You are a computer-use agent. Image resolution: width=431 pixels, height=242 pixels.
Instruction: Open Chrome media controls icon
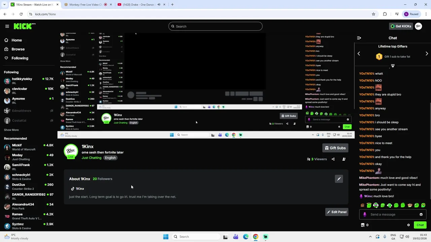pyautogui.click(x=397, y=14)
